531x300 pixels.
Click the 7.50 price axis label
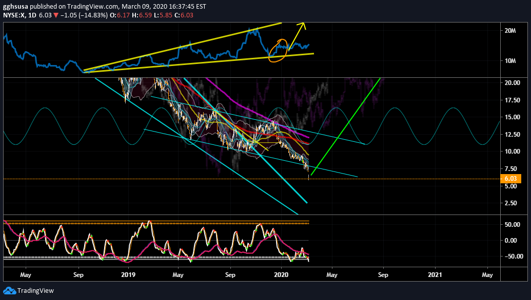pos(510,169)
